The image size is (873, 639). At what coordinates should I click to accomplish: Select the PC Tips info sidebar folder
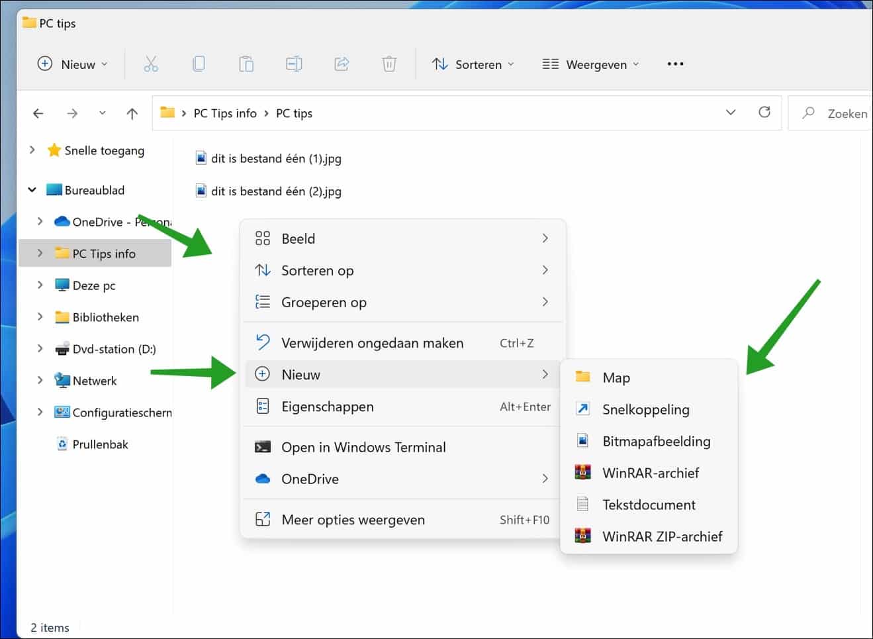click(x=106, y=253)
